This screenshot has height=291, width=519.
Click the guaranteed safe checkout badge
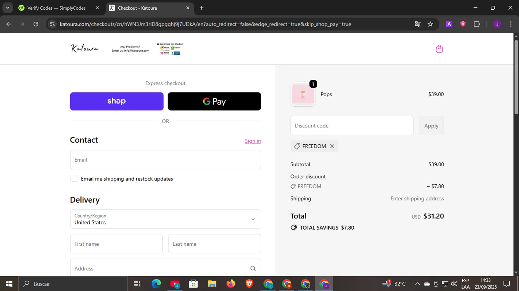pos(170,49)
